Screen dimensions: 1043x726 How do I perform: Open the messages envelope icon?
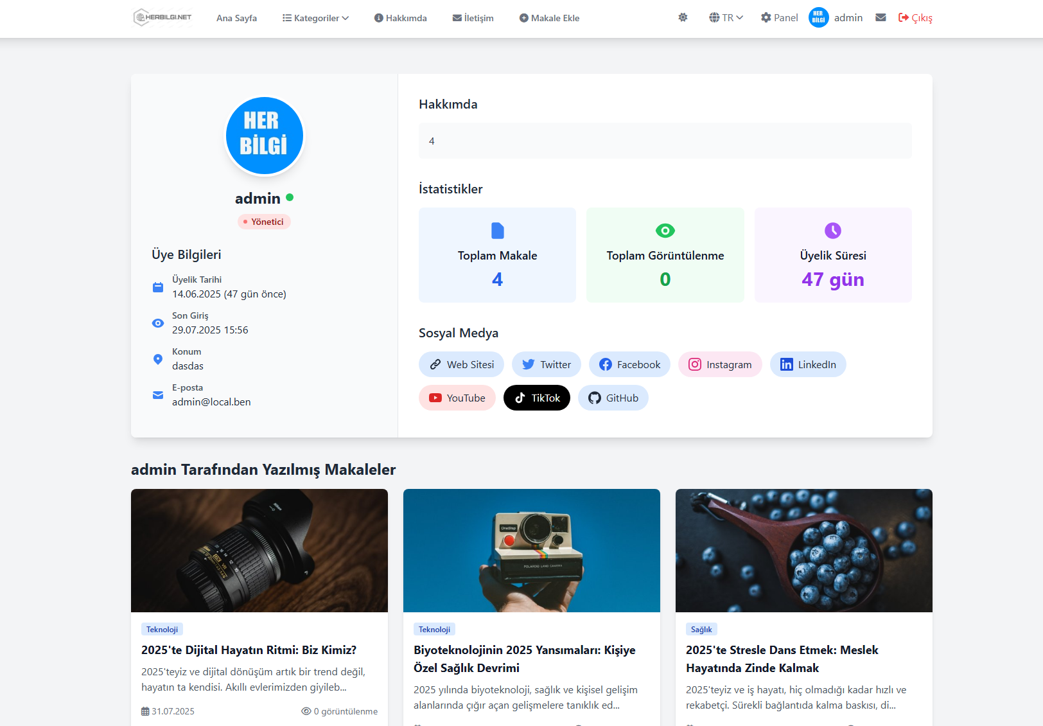click(881, 17)
